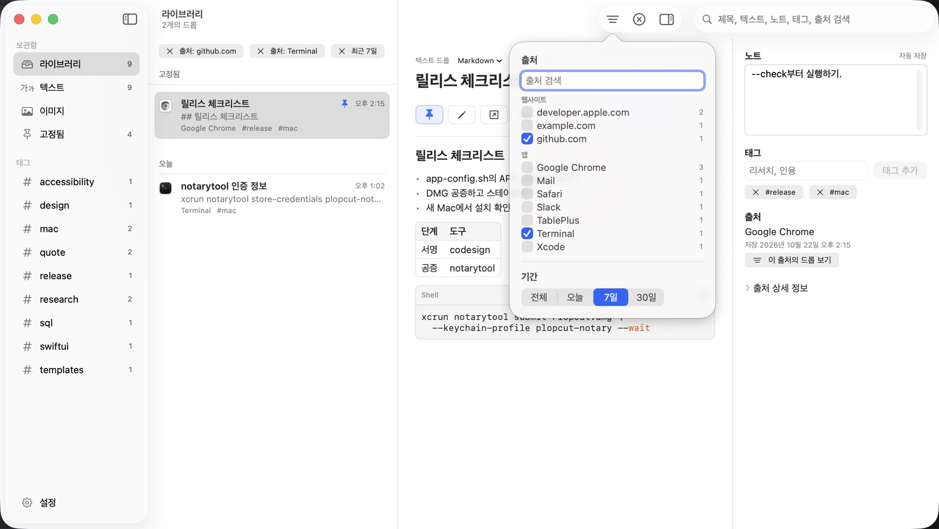The image size is (939, 529).
Task: Click the pencil edit icon
Action: 462,115
